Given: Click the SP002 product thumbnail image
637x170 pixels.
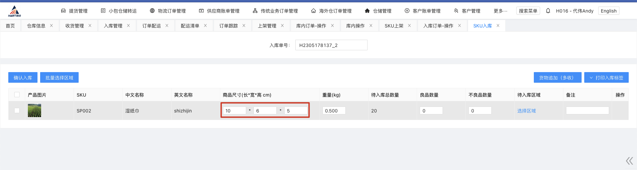Looking at the screenshot, I should point(35,110).
